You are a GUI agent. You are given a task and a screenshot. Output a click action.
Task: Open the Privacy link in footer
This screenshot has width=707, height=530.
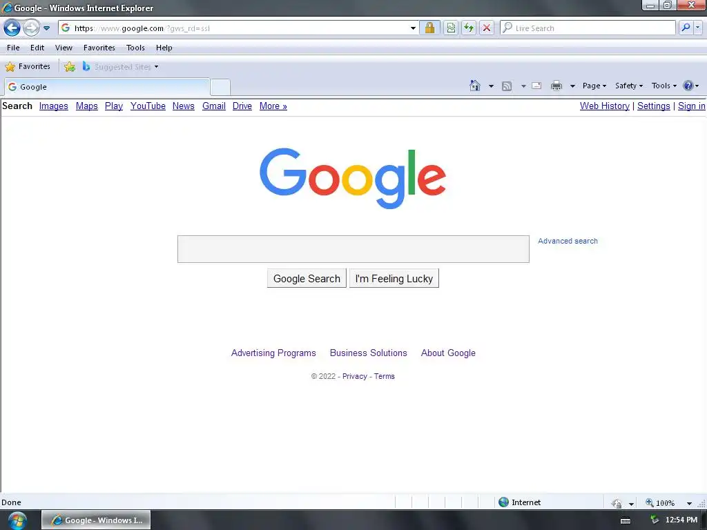click(x=354, y=376)
